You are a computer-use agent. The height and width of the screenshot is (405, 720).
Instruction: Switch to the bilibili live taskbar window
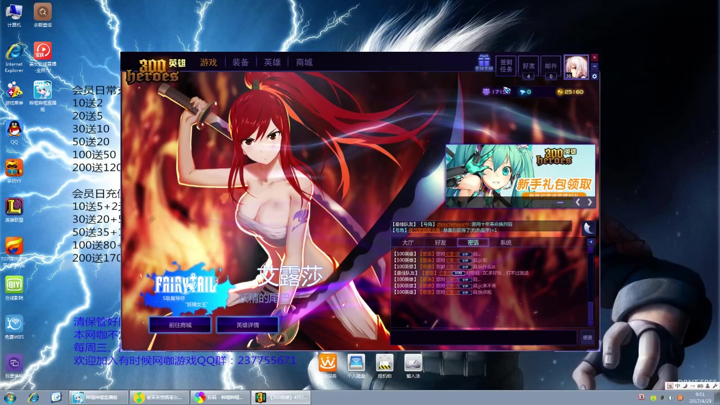(98, 398)
